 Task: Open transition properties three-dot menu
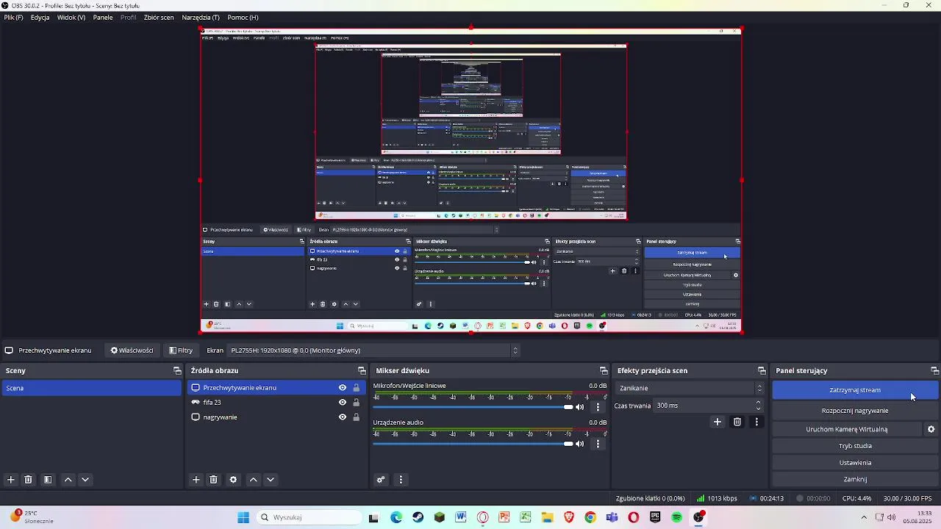[x=756, y=422]
